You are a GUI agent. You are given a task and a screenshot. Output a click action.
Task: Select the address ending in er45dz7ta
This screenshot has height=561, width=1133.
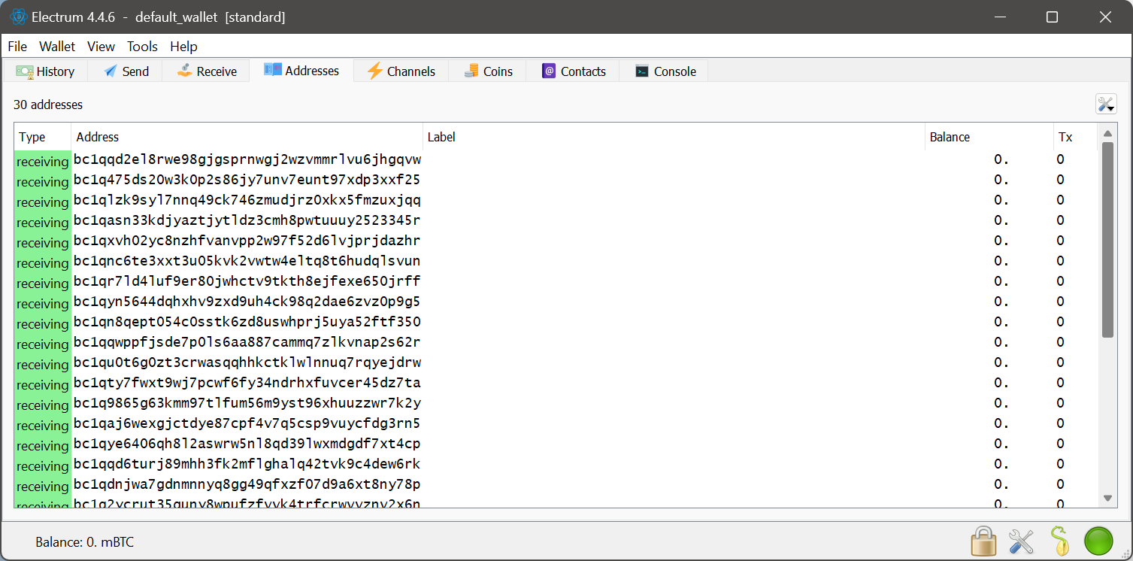(247, 383)
